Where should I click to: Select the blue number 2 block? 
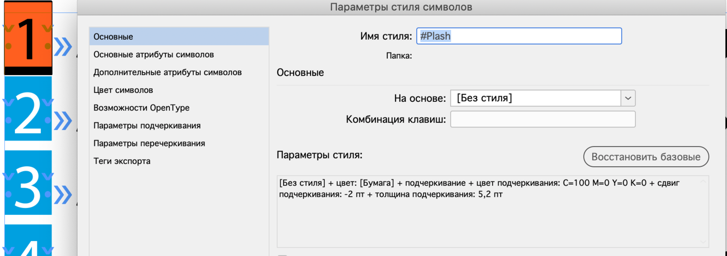(x=28, y=112)
